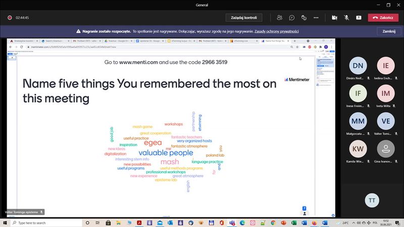
Task: Click the taskbar clock and date
Action: (386, 223)
